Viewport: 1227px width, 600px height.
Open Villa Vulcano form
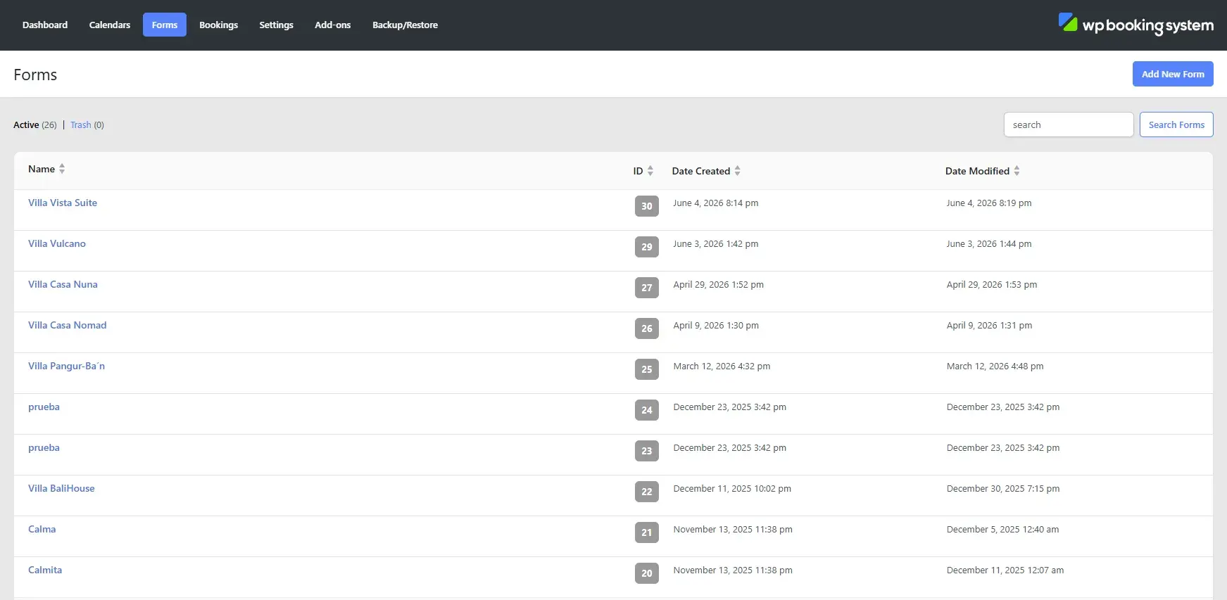[x=57, y=243]
